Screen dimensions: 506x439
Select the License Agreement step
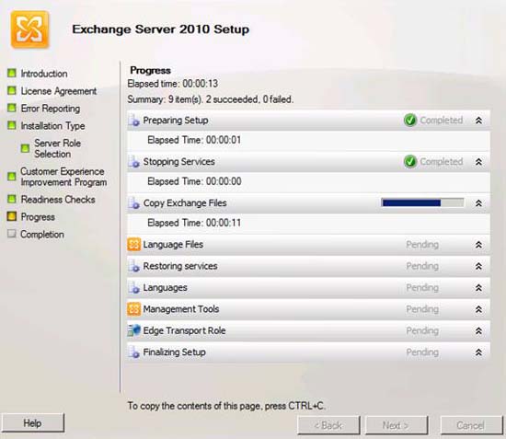[x=59, y=91]
